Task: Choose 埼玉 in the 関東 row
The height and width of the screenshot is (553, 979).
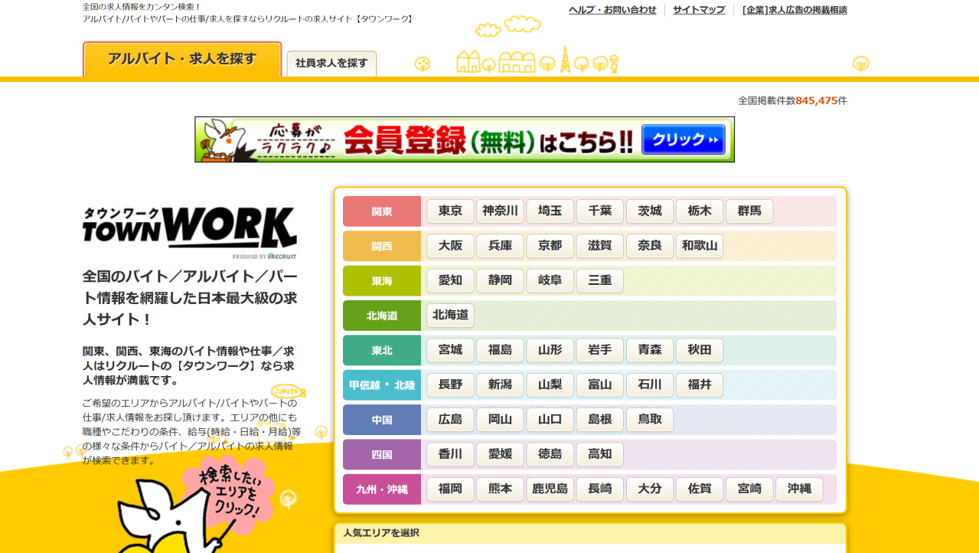Action: (x=550, y=211)
